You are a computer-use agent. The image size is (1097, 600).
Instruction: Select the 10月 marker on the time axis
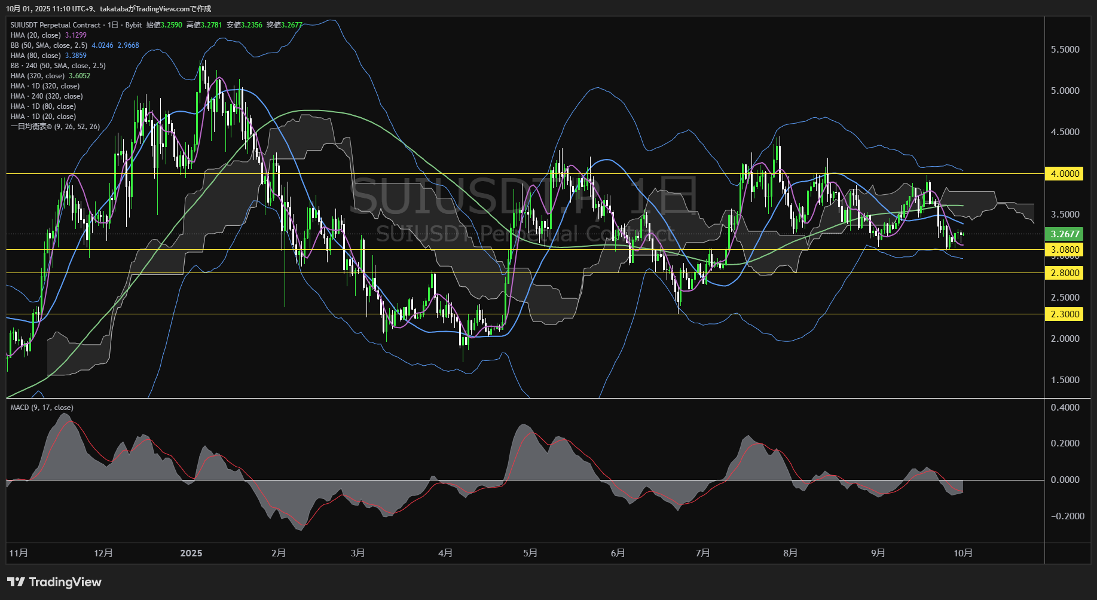(962, 553)
